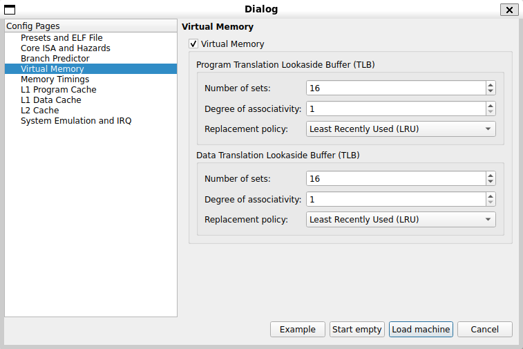Image resolution: width=523 pixels, height=349 pixels.
Task: Increase Program TLB degree of associativity
Action: (491, 106)
